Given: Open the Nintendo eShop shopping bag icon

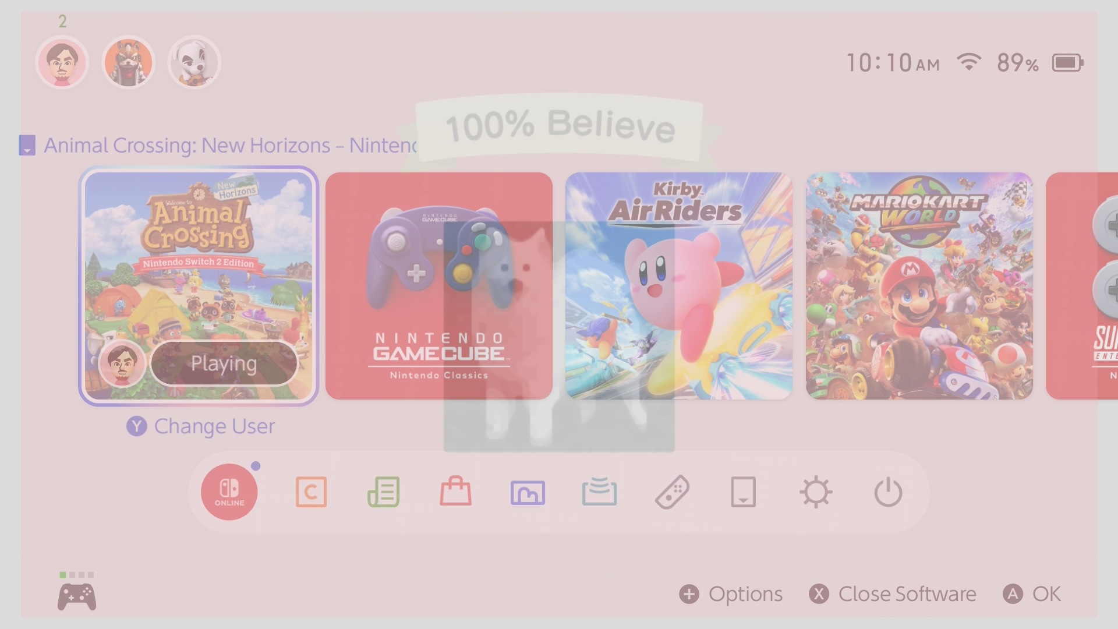Looking at the screenshot, I should [455, 491].
